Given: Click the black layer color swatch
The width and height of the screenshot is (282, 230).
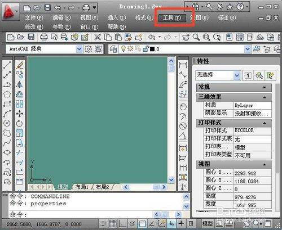Looking at the screenshot, I should click(152, 49).
